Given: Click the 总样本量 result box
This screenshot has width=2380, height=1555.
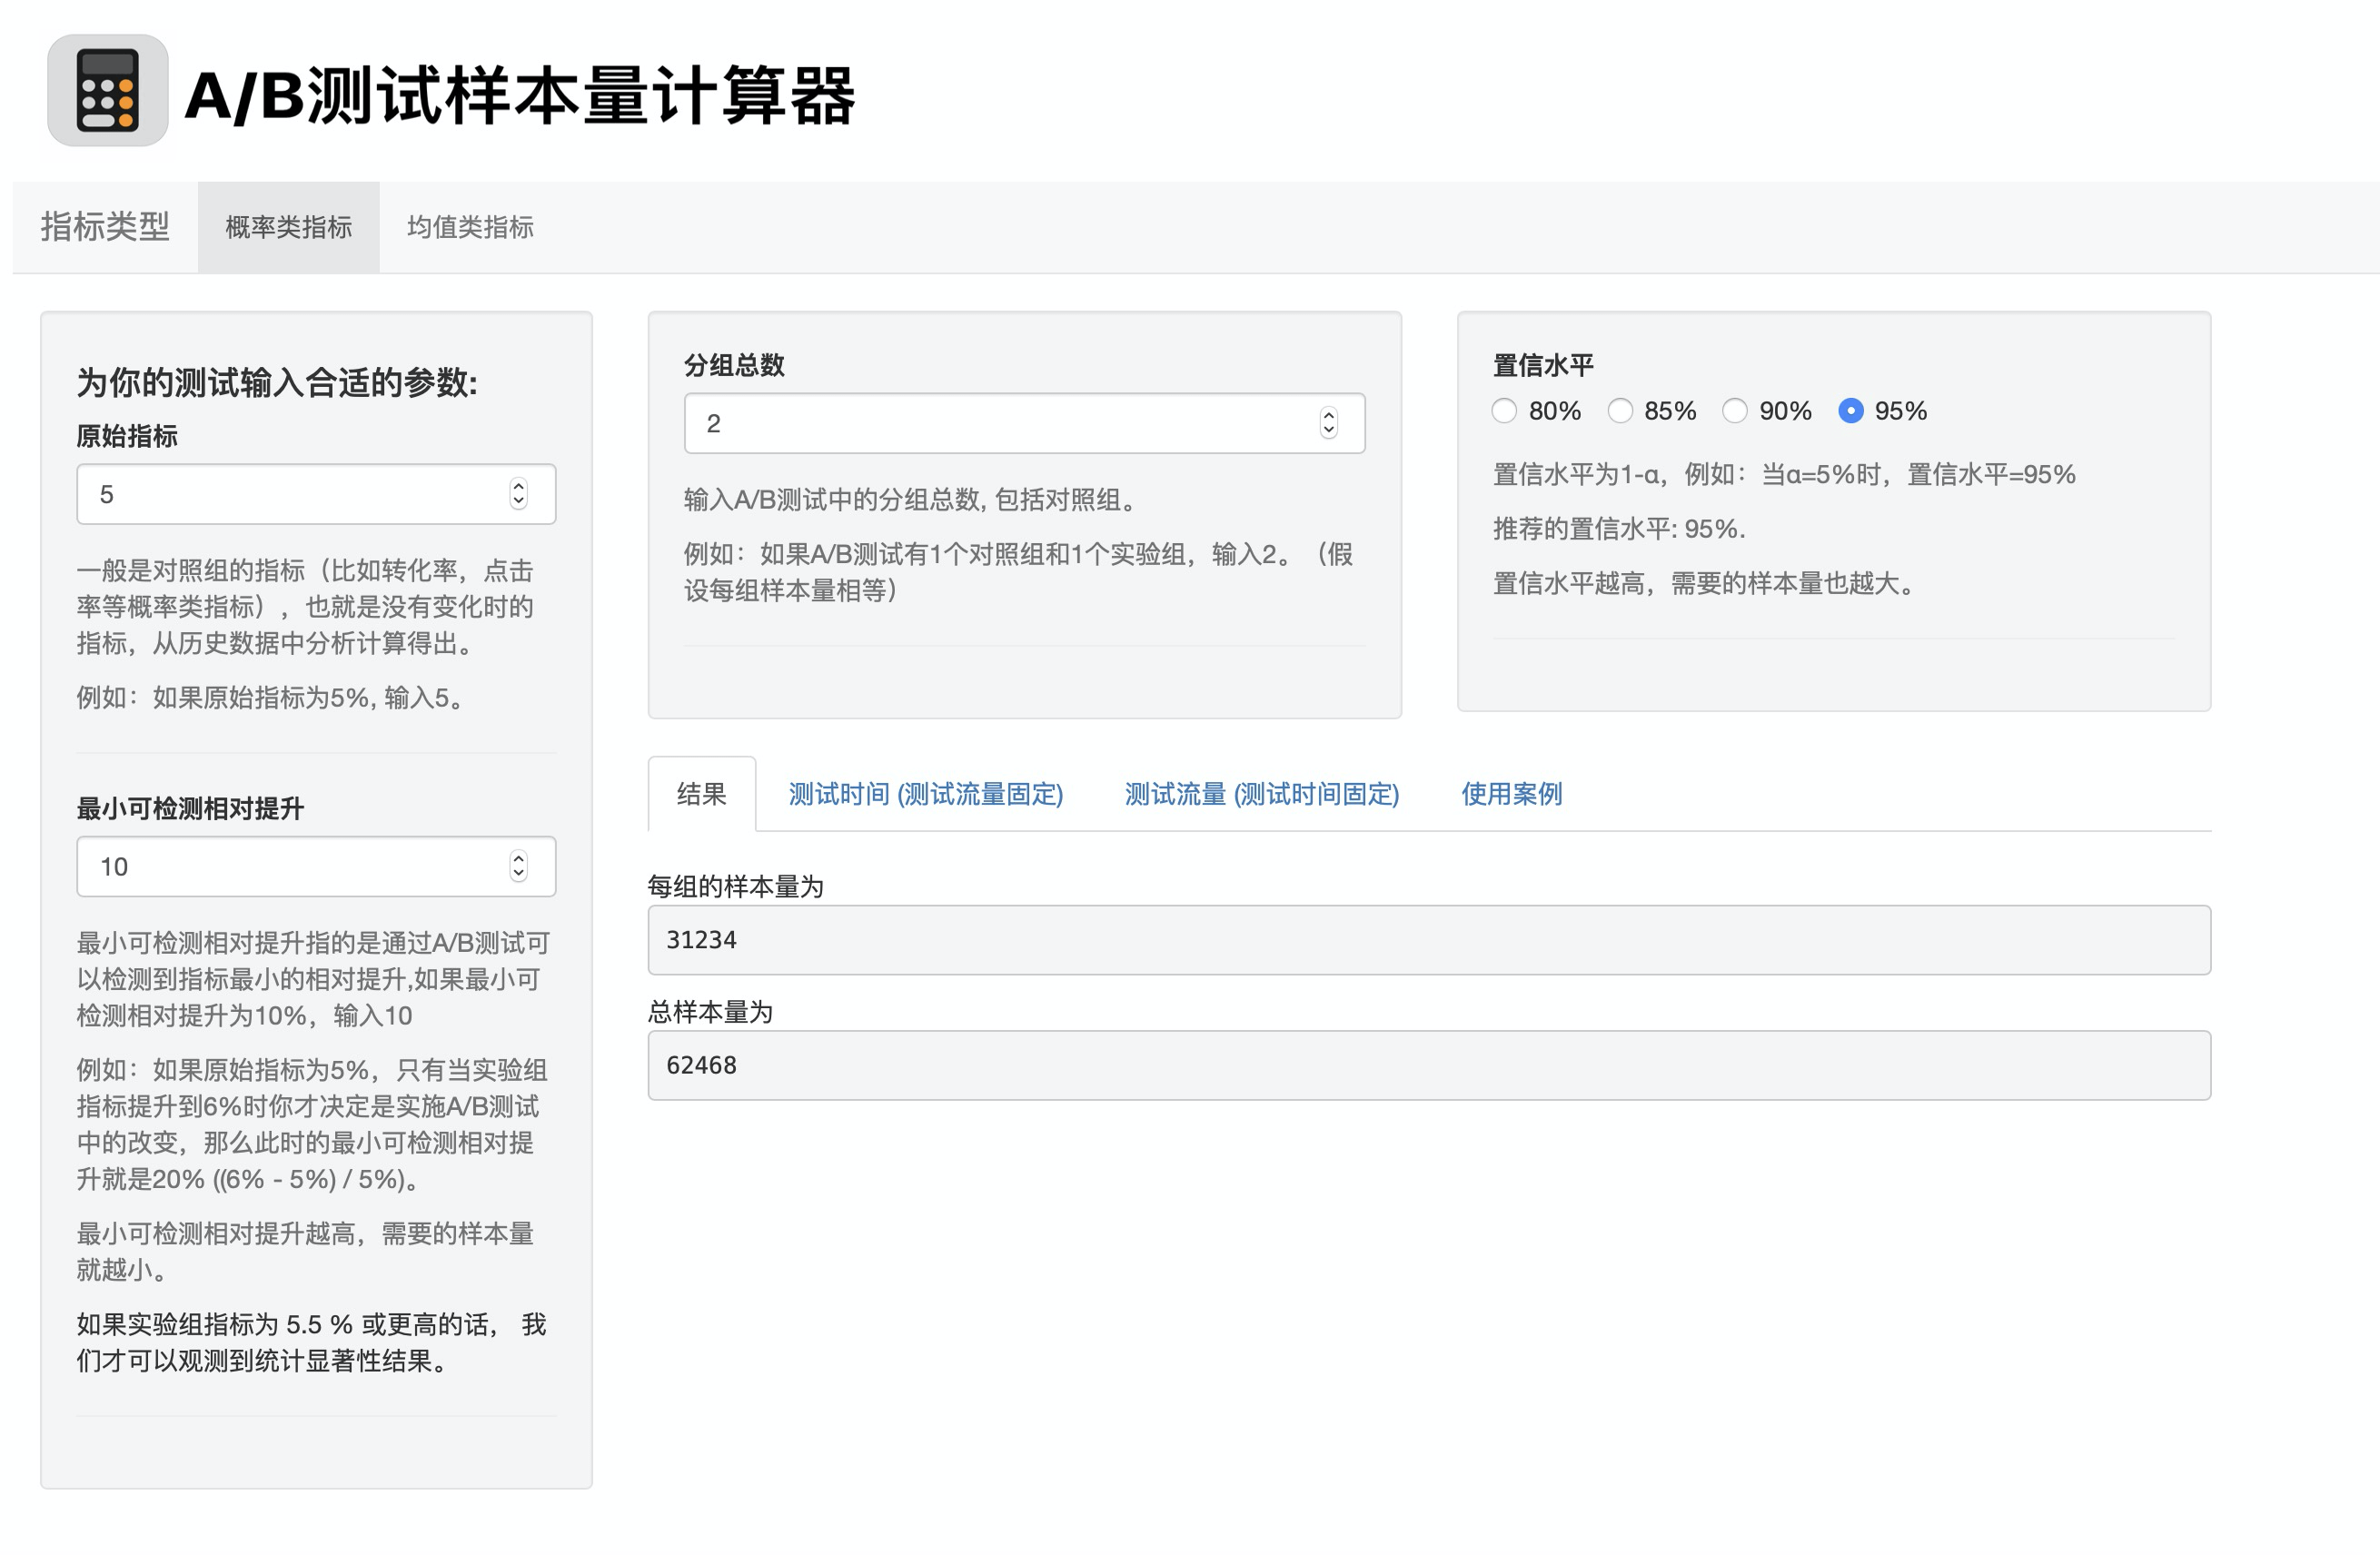Looking at the screenshot, I should 1428,1065.
